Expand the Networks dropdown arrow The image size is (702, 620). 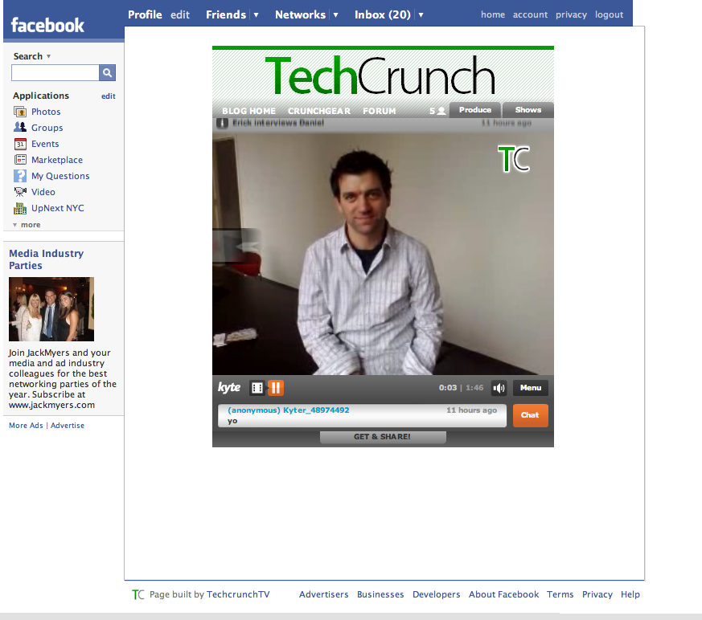point(335,14)
